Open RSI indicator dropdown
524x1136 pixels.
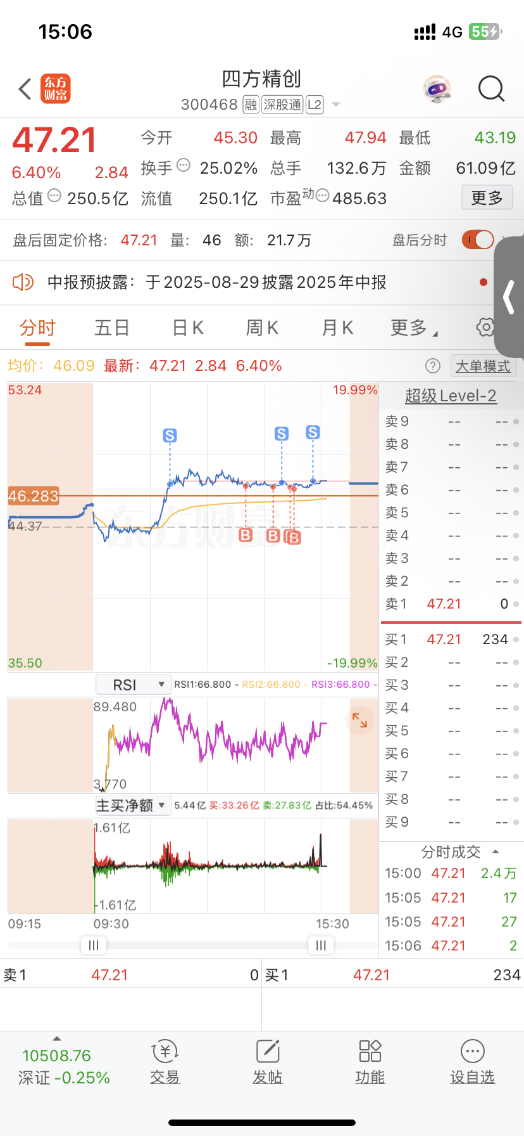click(x=133, y=685)
